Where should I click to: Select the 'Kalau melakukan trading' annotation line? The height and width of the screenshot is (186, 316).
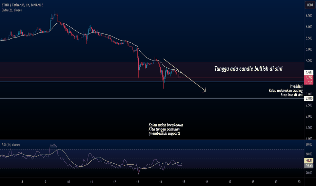tap(285, 91)
